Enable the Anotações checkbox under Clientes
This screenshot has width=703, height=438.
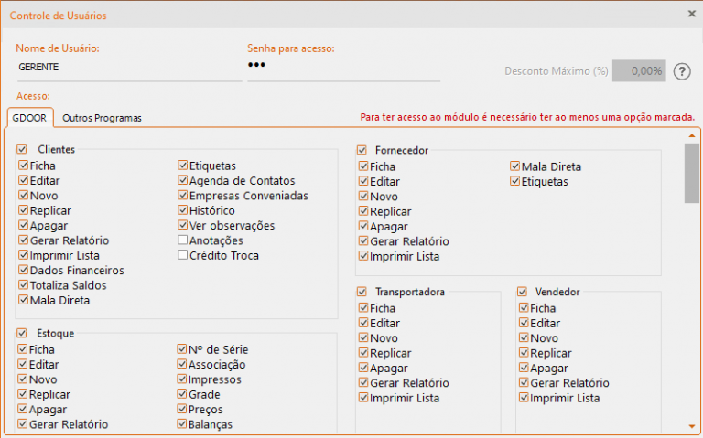tap(182, 240)
